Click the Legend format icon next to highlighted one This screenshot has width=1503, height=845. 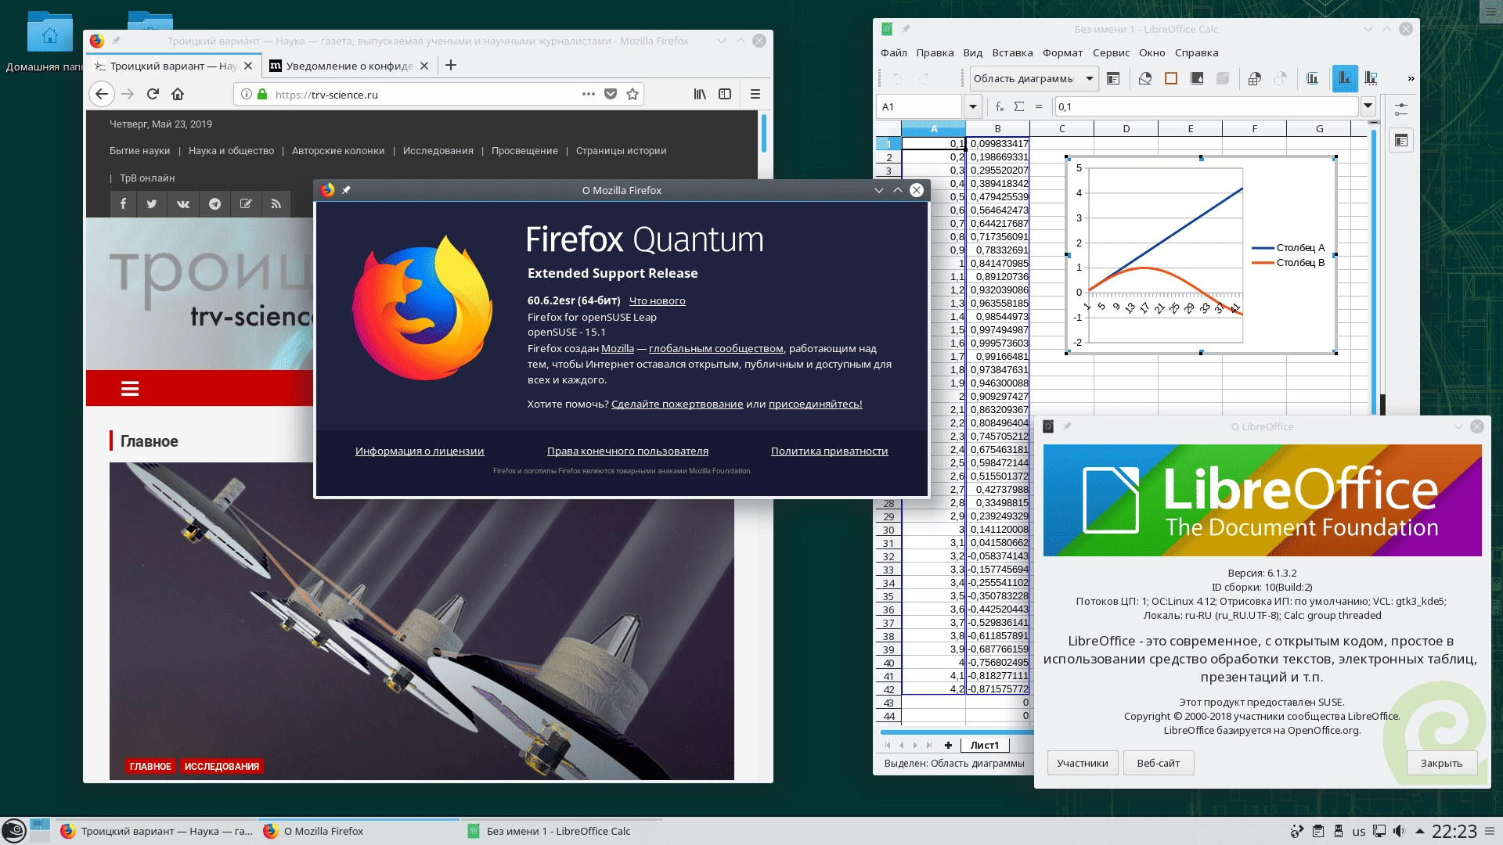click(x=1371, y=78)
